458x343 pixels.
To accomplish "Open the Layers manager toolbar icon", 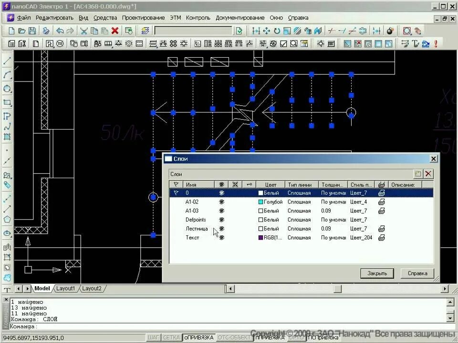I will (x=145, y=30).
